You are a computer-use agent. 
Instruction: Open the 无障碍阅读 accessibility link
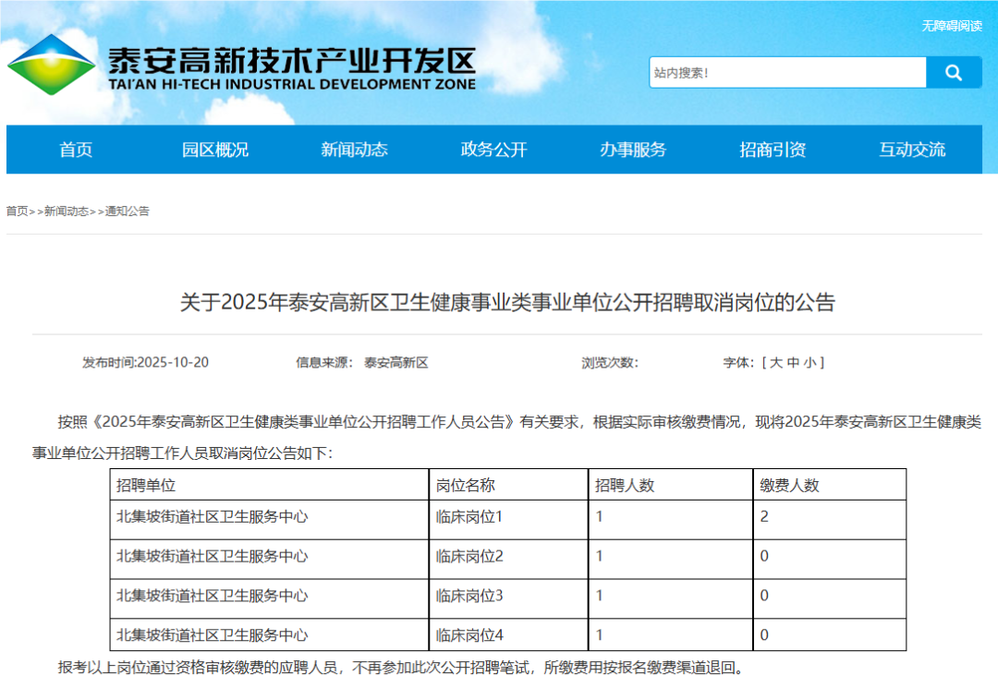coord(951,26)
